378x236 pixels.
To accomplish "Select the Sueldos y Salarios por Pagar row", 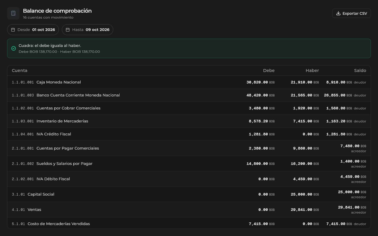I will [x=189, y=164].
